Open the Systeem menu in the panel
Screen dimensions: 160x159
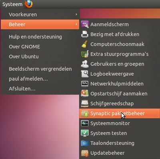pos(12,4)
